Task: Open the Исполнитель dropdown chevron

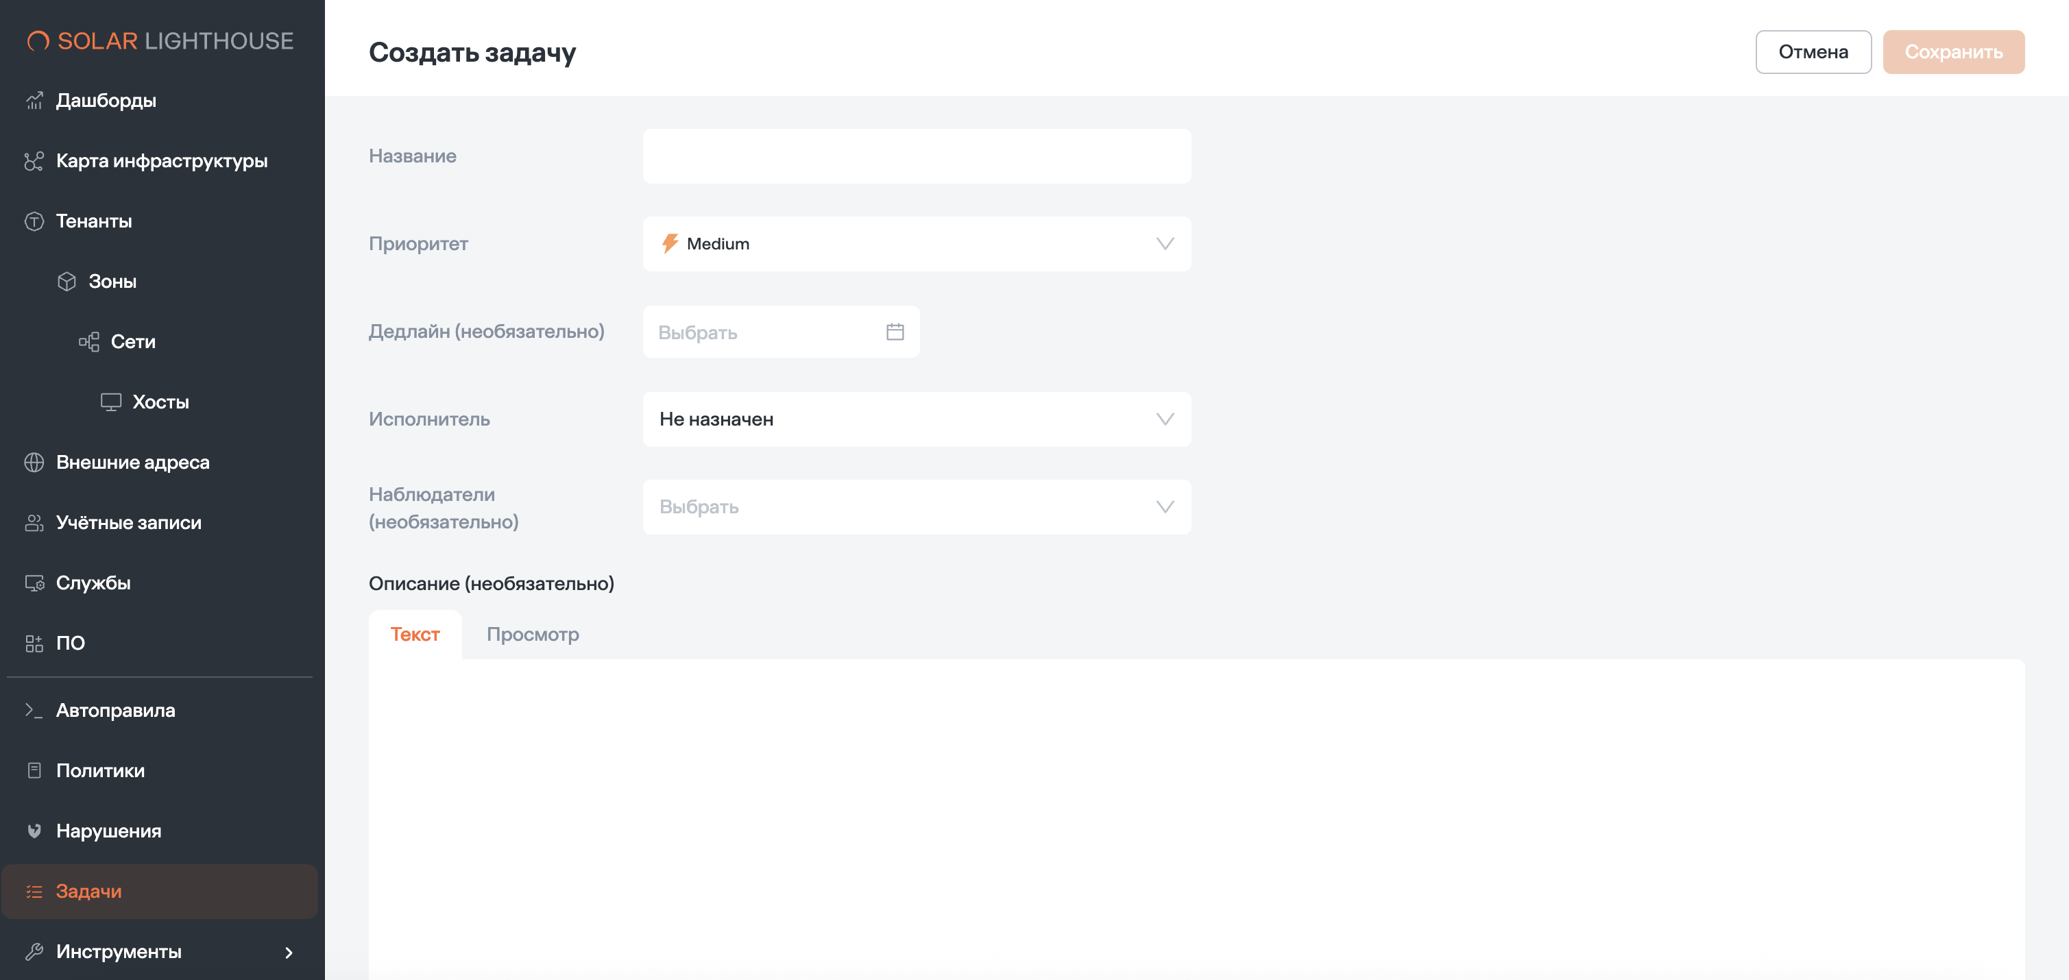Action: pyautogui.click(x=1165, y=419)
